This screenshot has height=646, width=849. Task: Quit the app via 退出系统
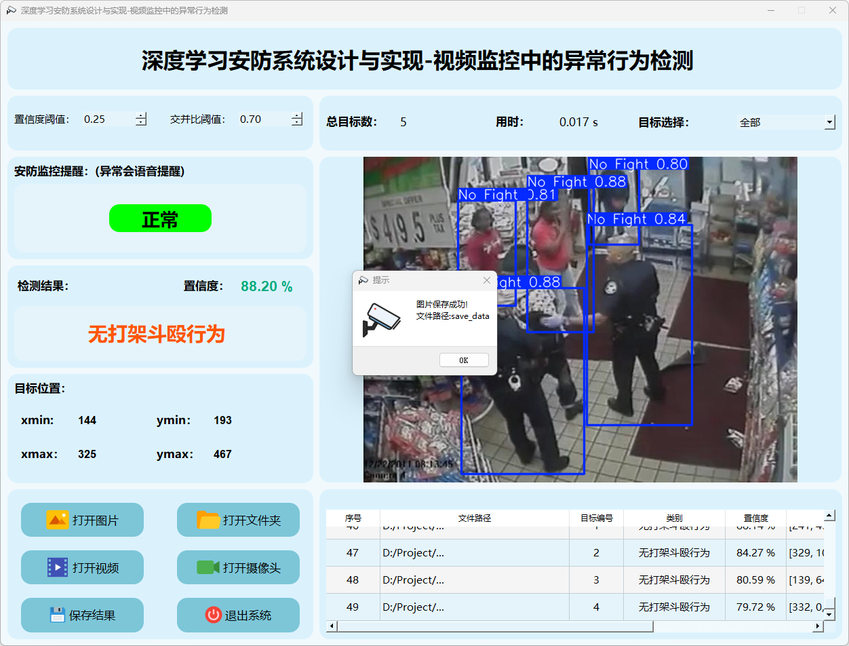click(x=238, y=615)
